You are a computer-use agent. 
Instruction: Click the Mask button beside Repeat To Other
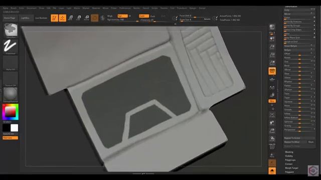click(x=311, y=142)
